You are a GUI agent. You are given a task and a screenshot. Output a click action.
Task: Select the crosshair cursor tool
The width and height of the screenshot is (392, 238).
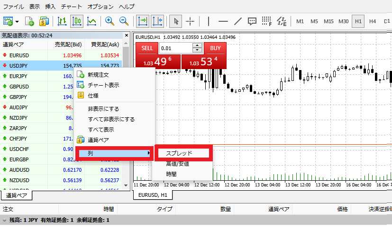pyautogui.click(x=191, y=21)
